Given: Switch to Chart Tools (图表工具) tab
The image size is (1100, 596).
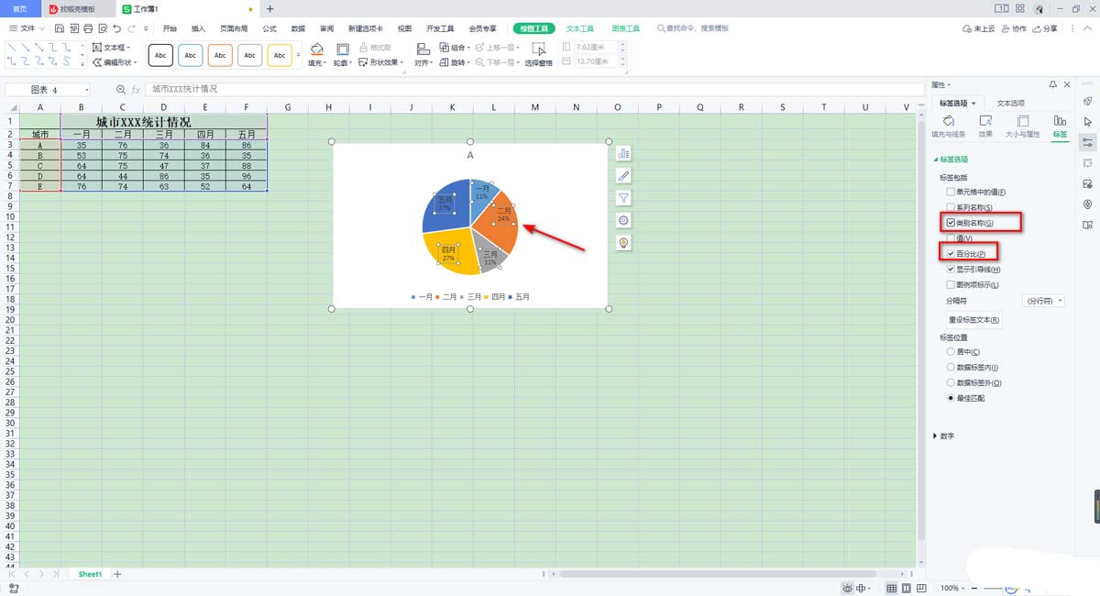Looking at the screenshot, I should point(628,28).
